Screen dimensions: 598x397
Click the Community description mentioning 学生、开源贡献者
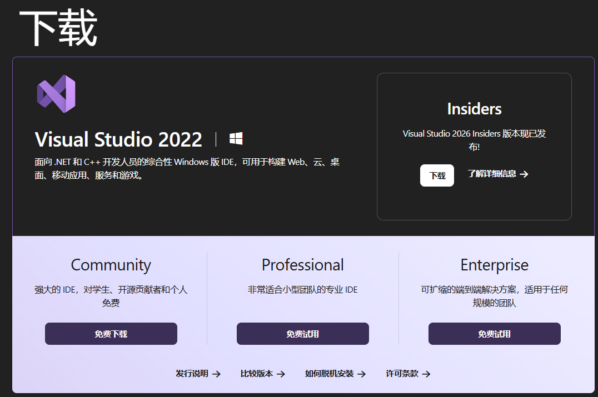111,296
